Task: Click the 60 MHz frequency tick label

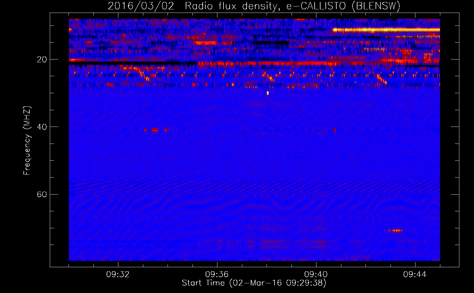Action: (42, 194)
